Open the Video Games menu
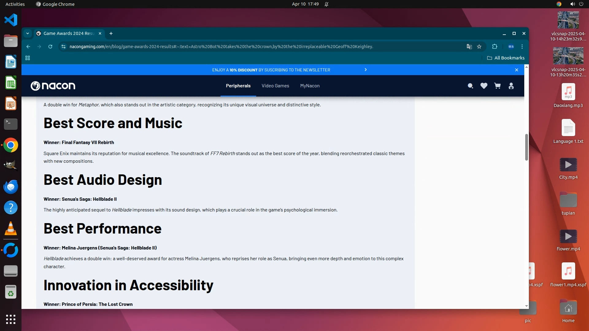 tap(275, 86)
